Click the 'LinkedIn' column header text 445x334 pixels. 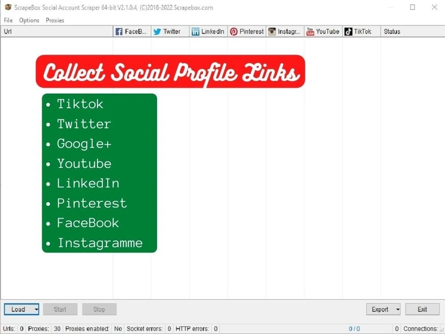coord(213,32)
